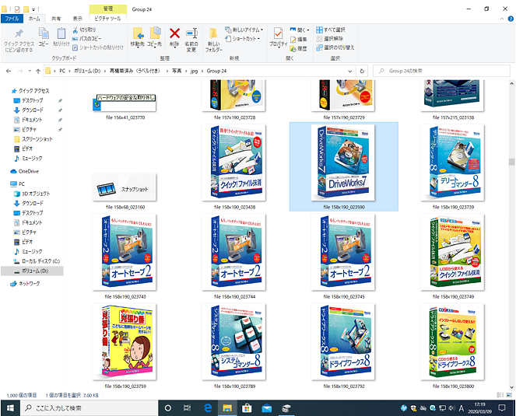Open Task View on taskbar
Viewport: 516px width, 416px height.
coord(187,408)
